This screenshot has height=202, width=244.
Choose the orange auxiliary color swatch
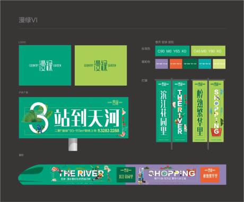coord(176,64)
